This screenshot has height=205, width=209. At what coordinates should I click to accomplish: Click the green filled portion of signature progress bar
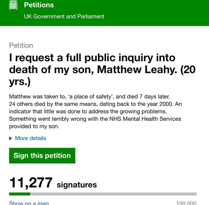click(x=20, y=194)
